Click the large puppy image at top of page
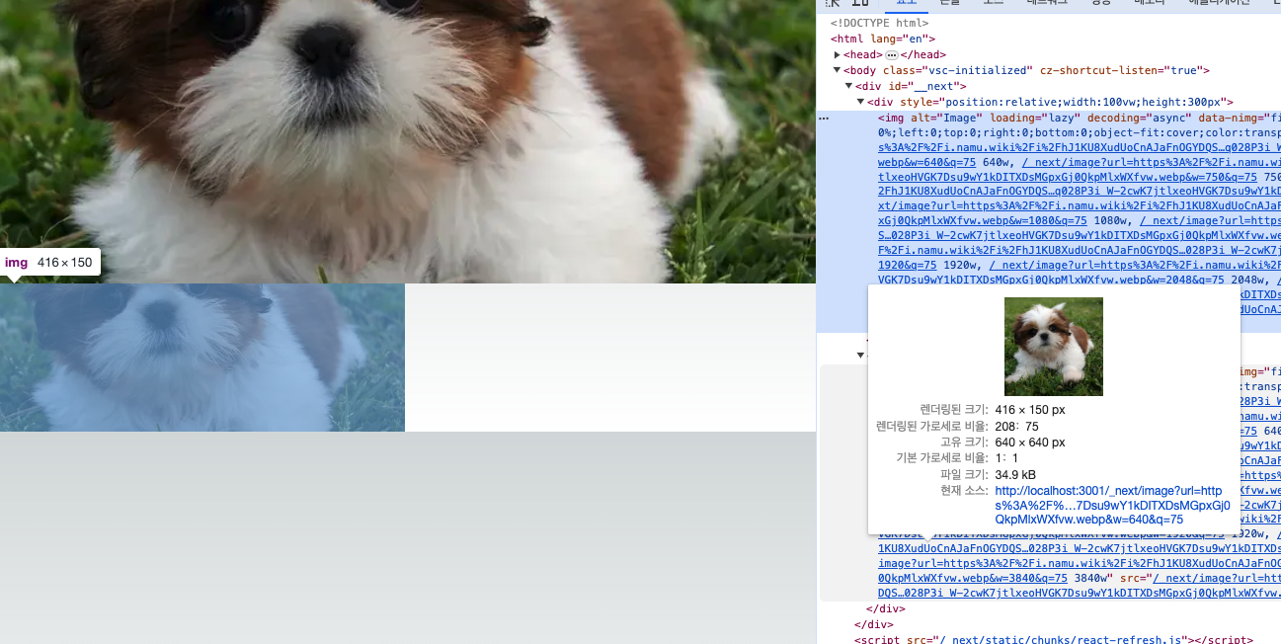 pyautogui.click(x=408, y=141)
